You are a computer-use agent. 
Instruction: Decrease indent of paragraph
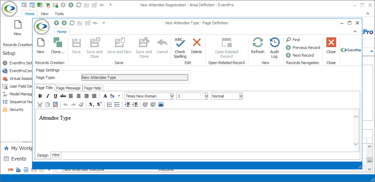[135, 104]
